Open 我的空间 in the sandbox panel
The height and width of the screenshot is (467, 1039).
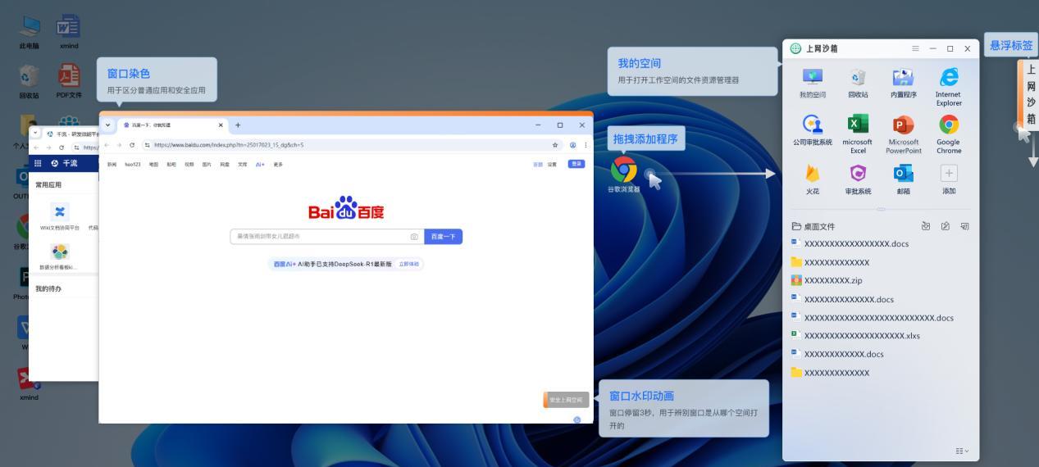pos(813,82)
